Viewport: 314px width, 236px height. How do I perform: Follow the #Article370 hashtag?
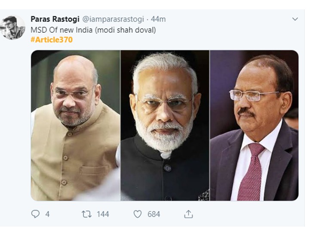(51, 40)
